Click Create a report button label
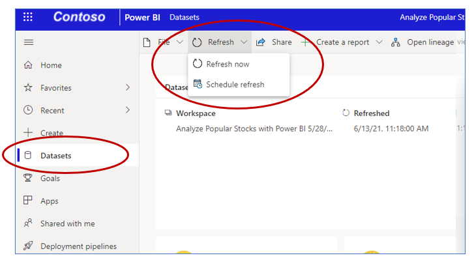Viewport: 474px width, 260px height. pos(342,42)
